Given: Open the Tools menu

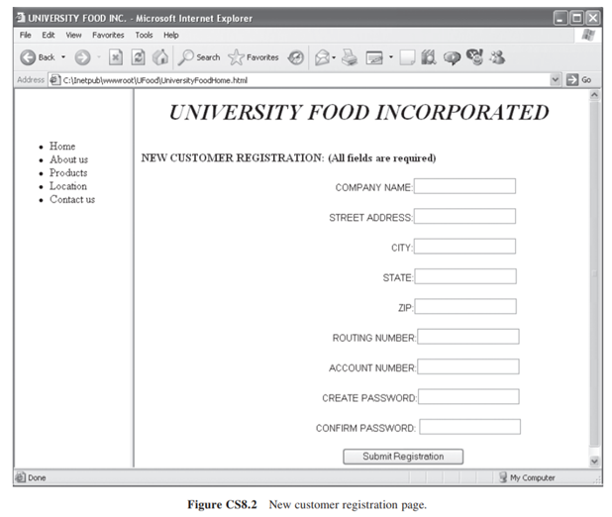Looking at the screenshot, I should [x=144, y=35].
